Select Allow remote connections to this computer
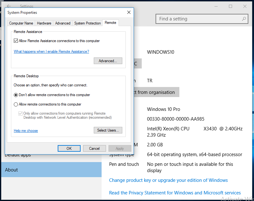 tap(16, 104)
